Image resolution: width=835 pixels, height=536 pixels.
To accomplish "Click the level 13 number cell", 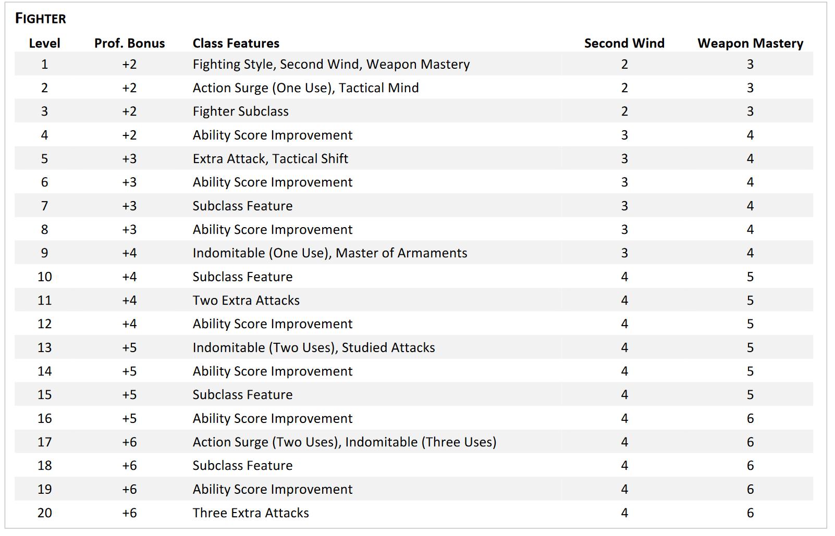I will coord(44,347).
